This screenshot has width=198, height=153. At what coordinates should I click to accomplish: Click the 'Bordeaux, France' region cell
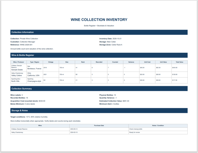pos(34,69)
